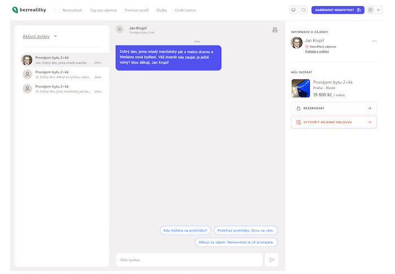
Task: Open the listing thumbnail for Pronájem bytu 2+kk
Action: (300, 88)
